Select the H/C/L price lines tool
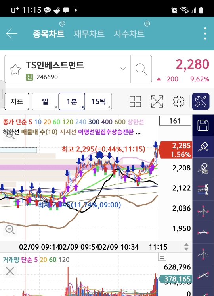Image resolution: width=214 pixels, height=296 pixels. click(203, 190)
